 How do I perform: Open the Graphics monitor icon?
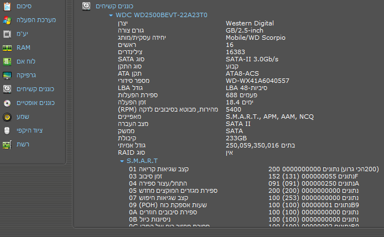7,75
